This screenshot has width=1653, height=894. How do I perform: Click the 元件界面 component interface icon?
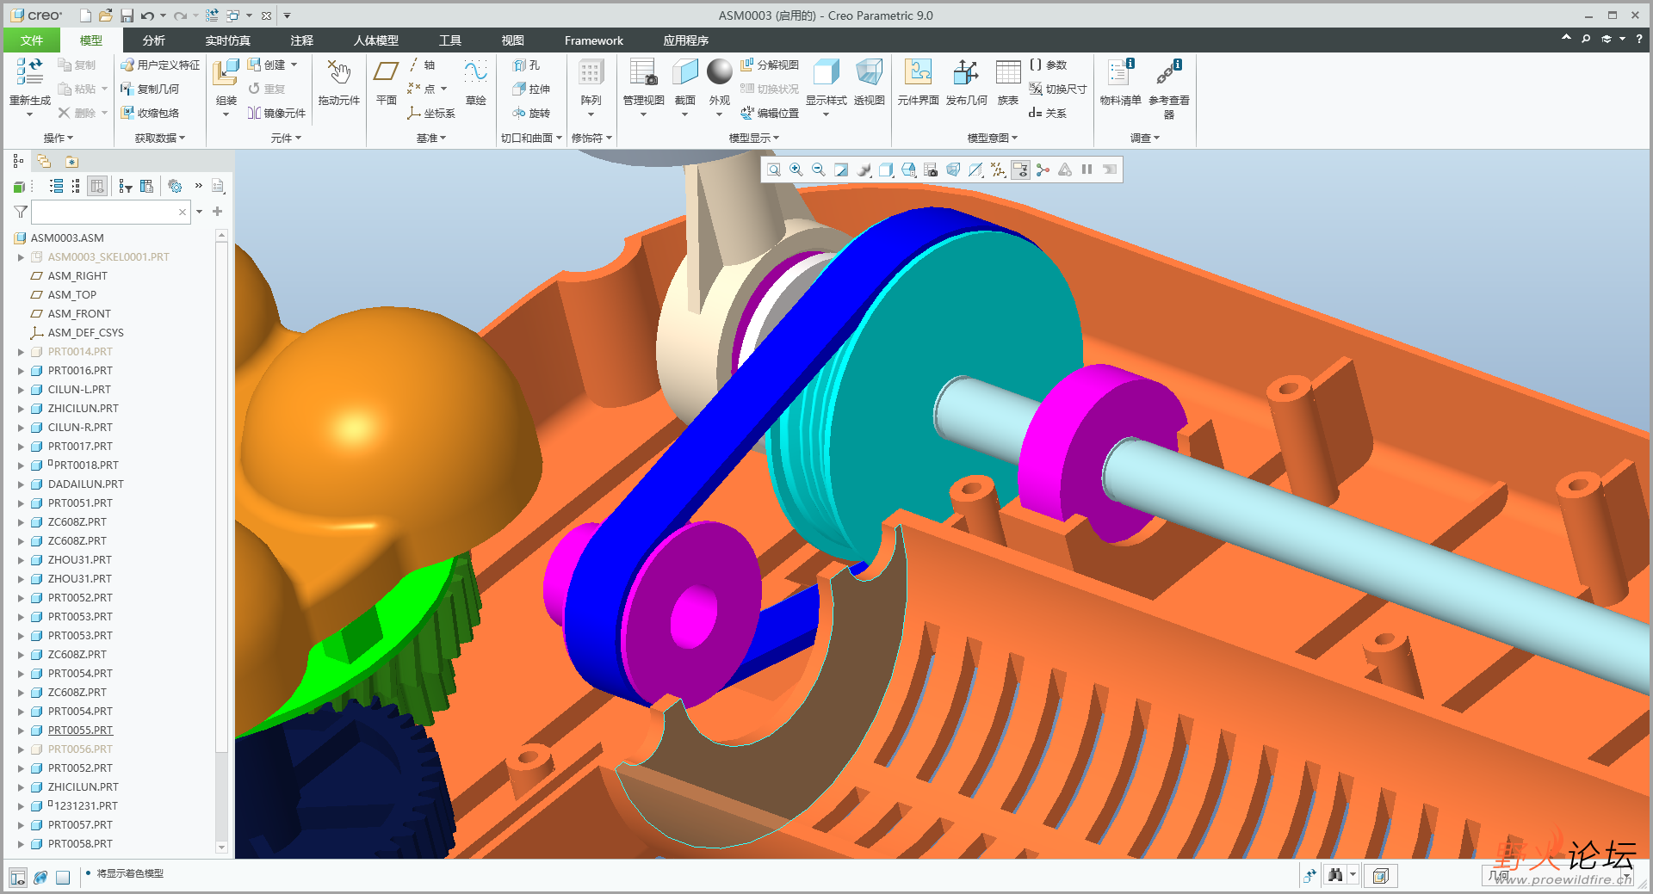(918, 72)
